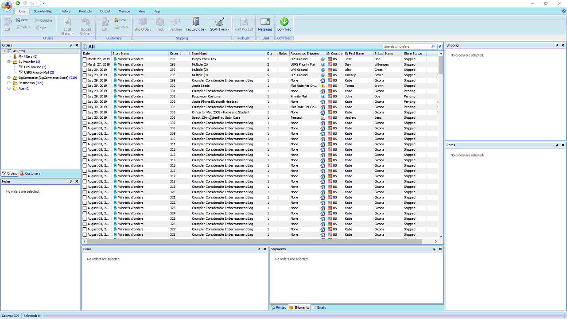Sort by the Requested Shipping column
The width and height of the screenshot is (567, 319).
coord(304,54)
